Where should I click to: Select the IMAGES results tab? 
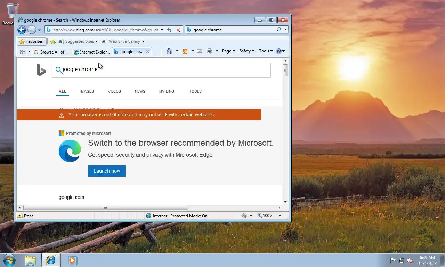[87, 92]
